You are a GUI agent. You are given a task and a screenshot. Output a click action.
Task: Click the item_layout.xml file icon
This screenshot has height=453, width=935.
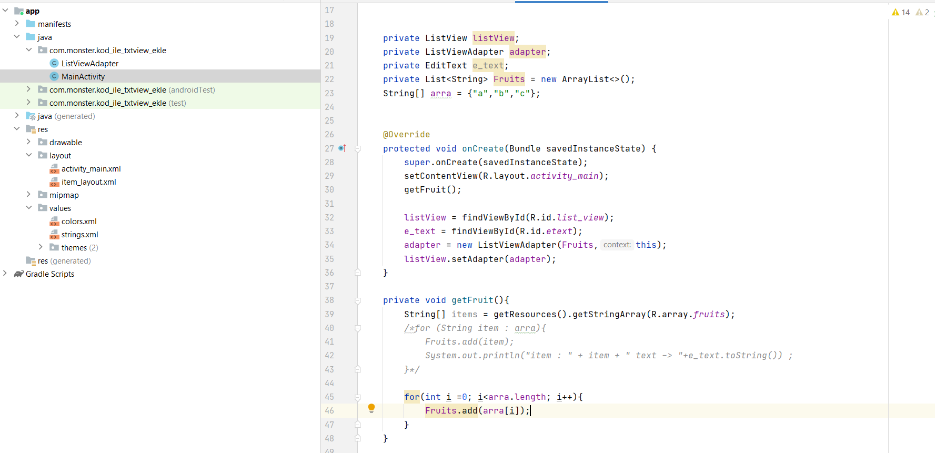[54, 182]
